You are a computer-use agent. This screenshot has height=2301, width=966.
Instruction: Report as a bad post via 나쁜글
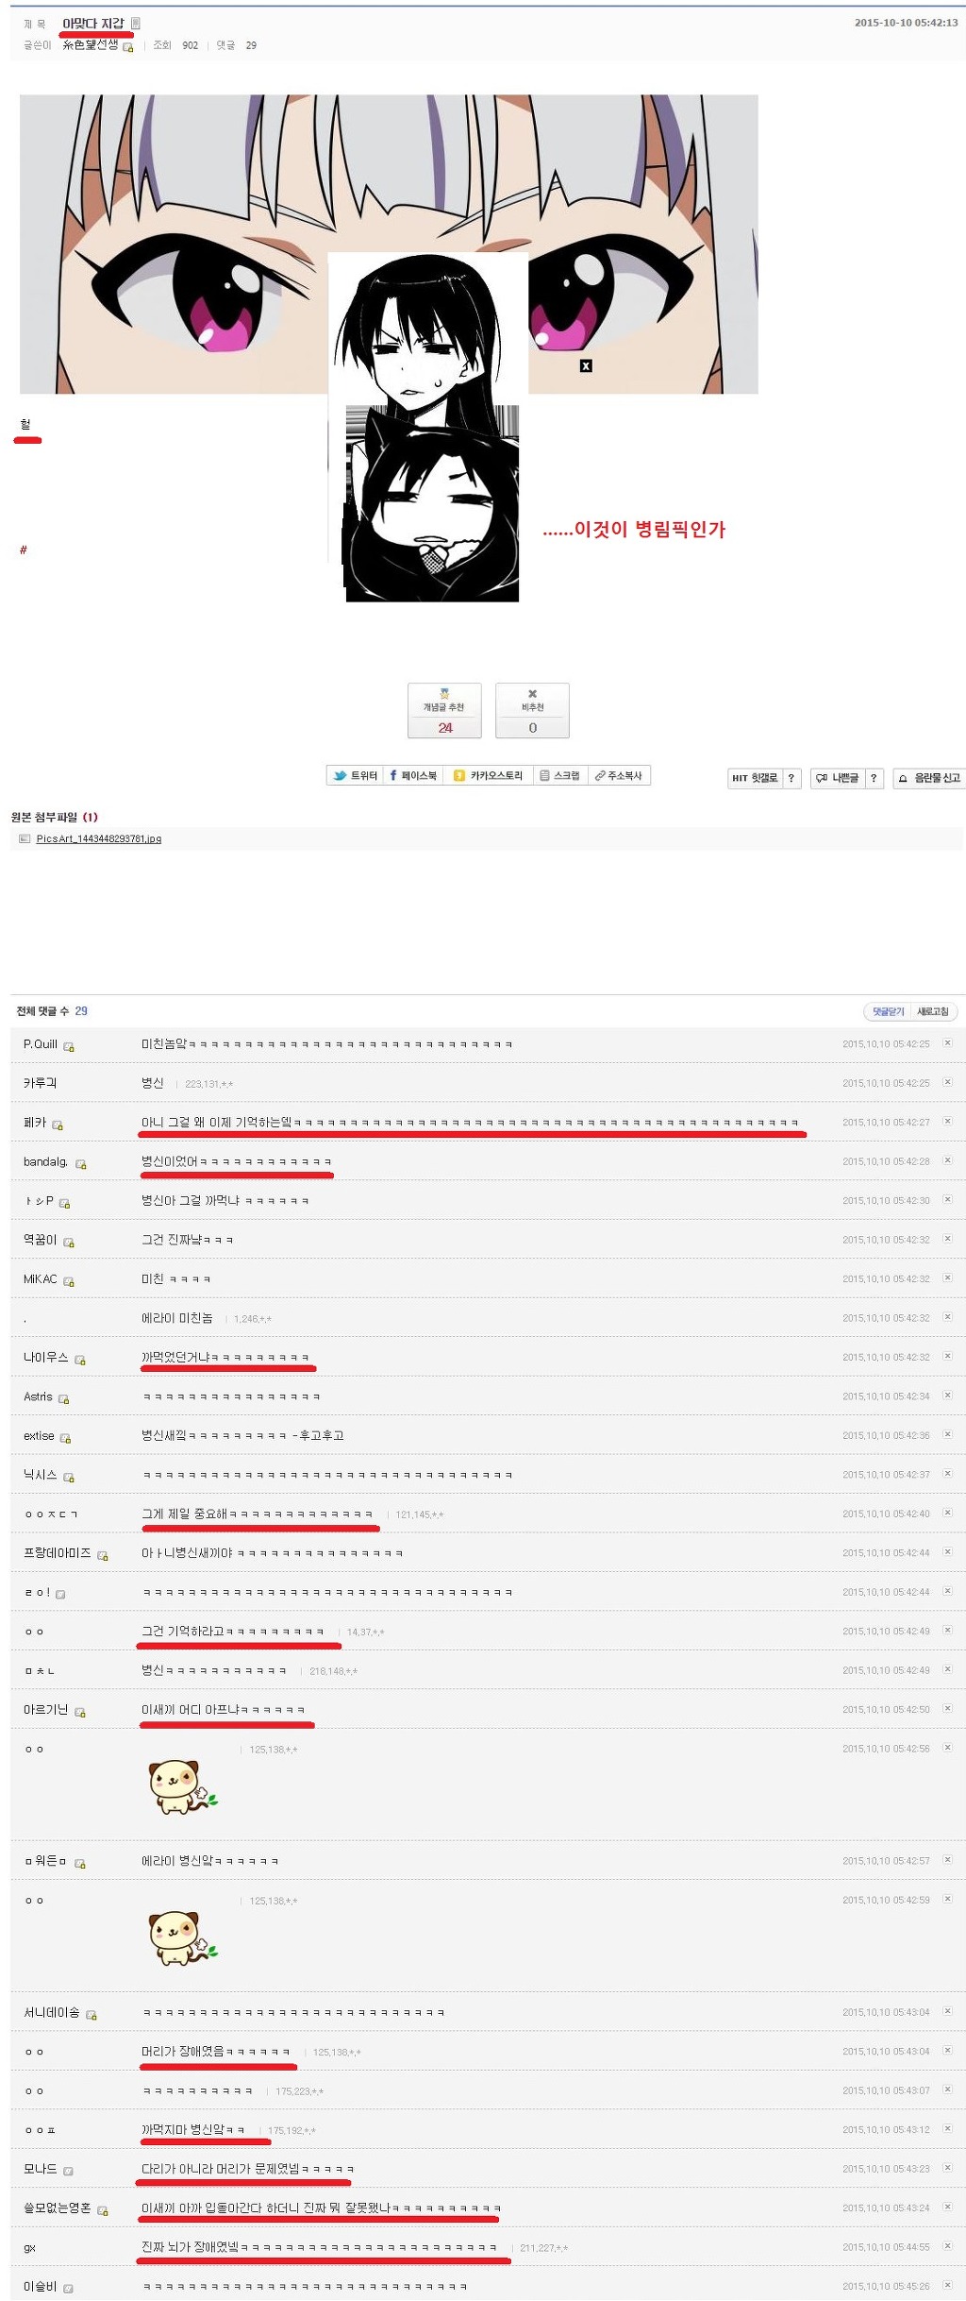pyautogui.click(x=838, y=778)
